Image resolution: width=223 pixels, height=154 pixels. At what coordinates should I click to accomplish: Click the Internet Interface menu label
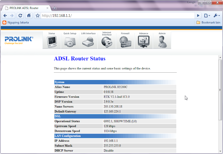107,34
